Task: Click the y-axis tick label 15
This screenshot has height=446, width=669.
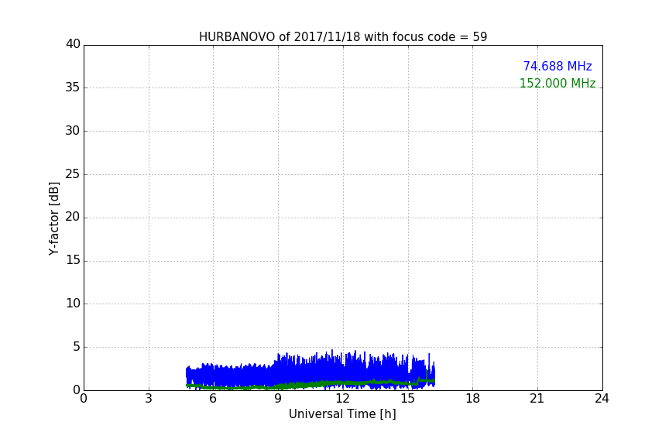Action: (73, 260)
